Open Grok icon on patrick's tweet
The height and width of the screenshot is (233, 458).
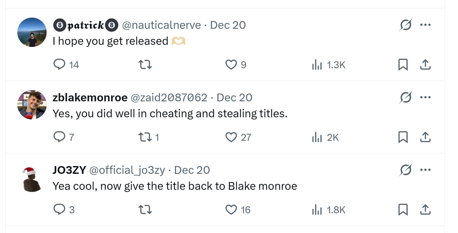tap(406, 25)
